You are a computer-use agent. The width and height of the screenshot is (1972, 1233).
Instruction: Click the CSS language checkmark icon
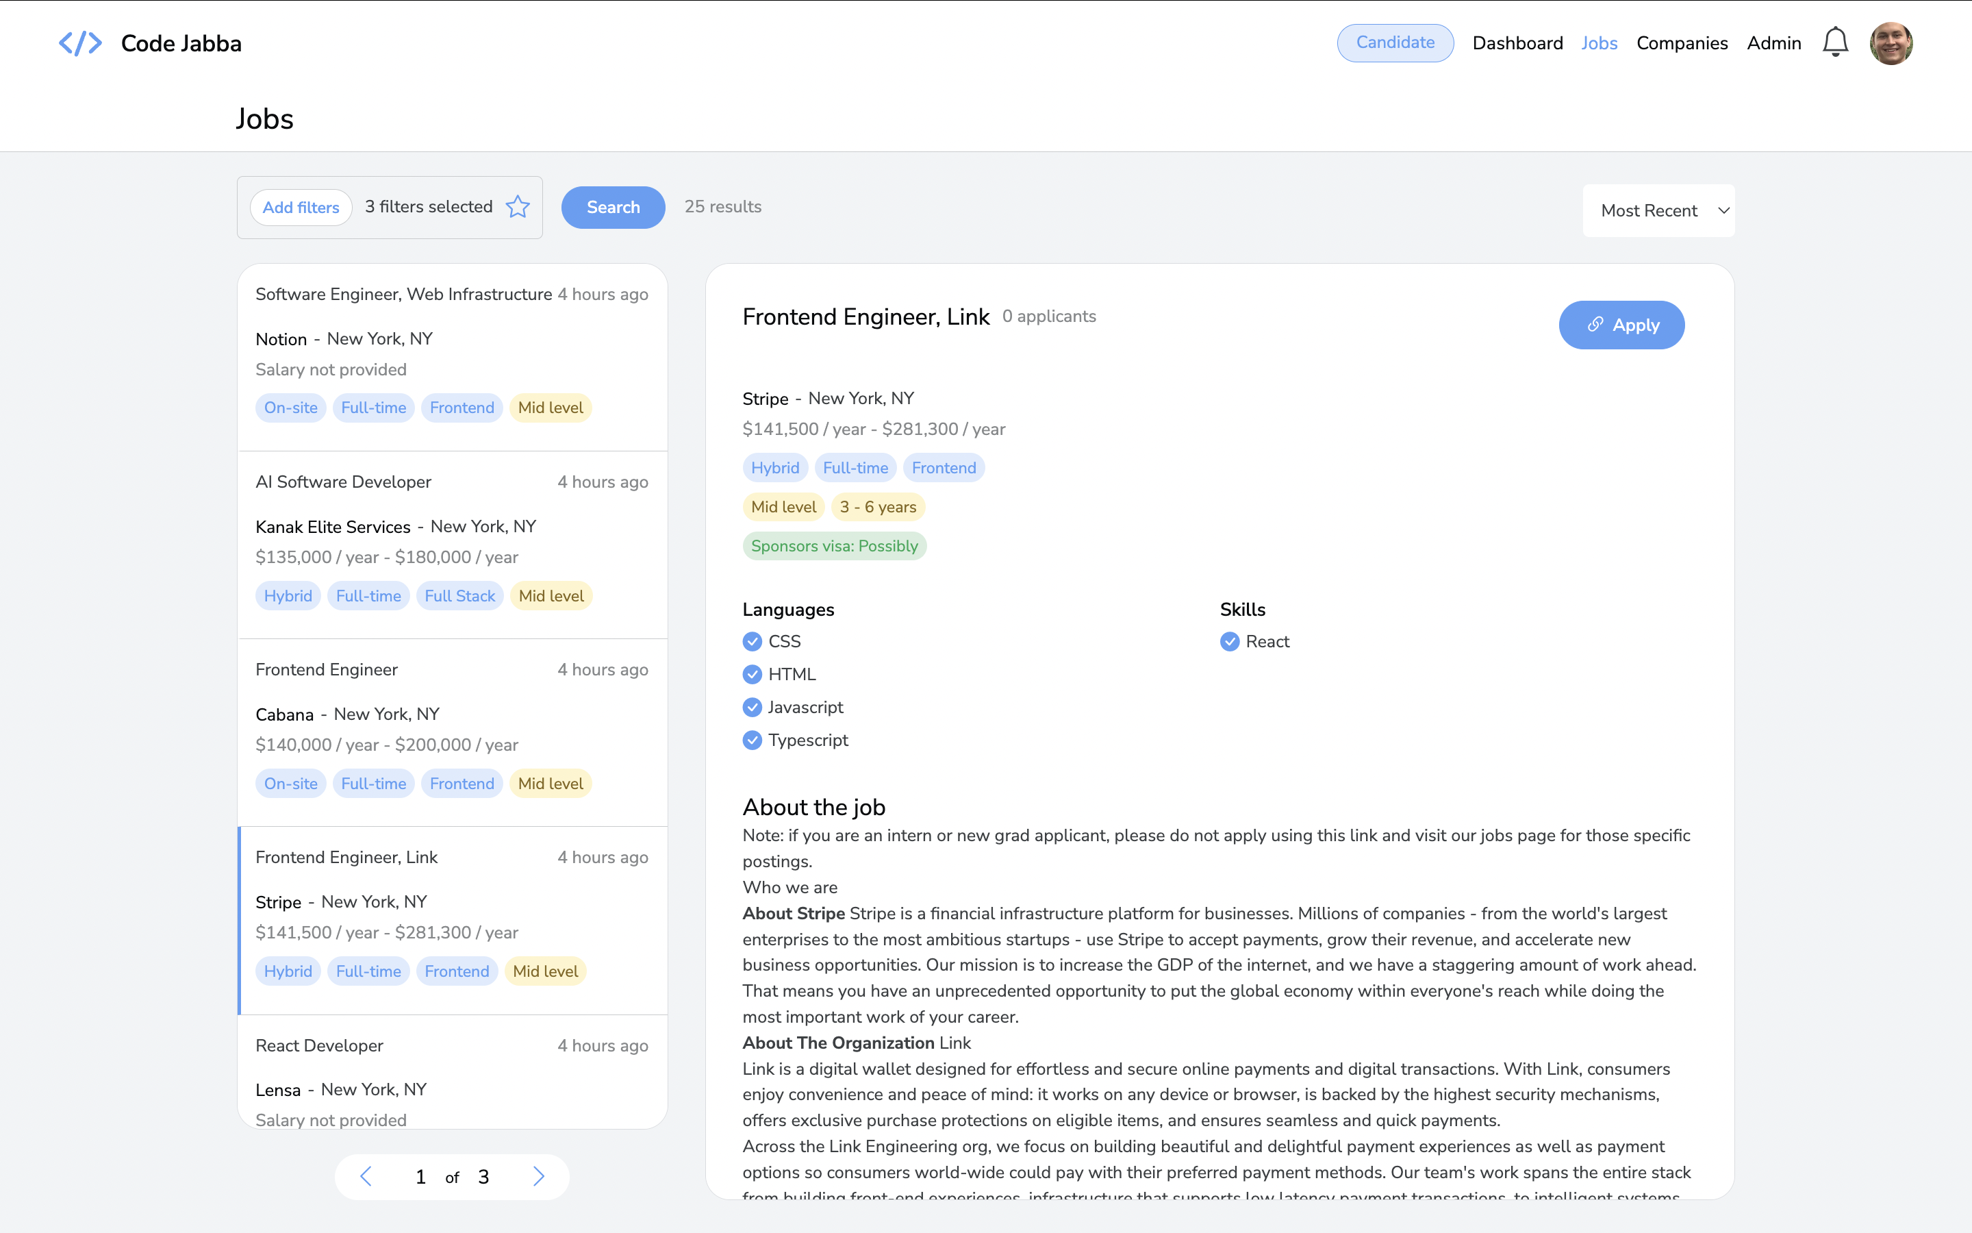752,642
